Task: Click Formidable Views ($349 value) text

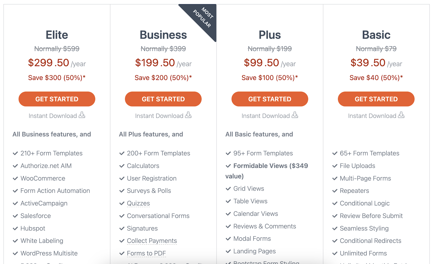Action: click(x=267, y=171)
